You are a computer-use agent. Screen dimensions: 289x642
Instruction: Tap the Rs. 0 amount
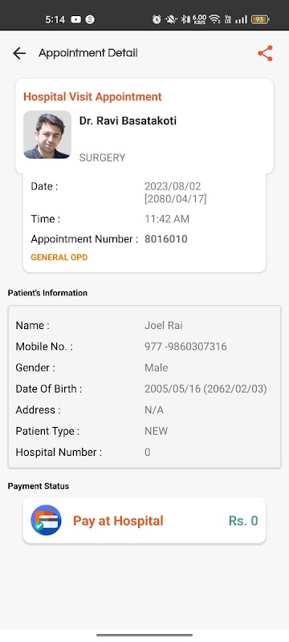pos(243,521)
